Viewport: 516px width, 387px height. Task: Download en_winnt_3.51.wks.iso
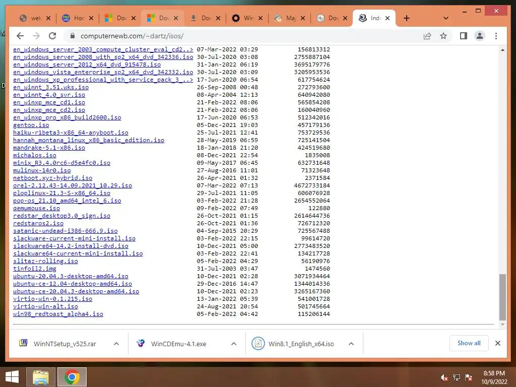tap(51, 87)
